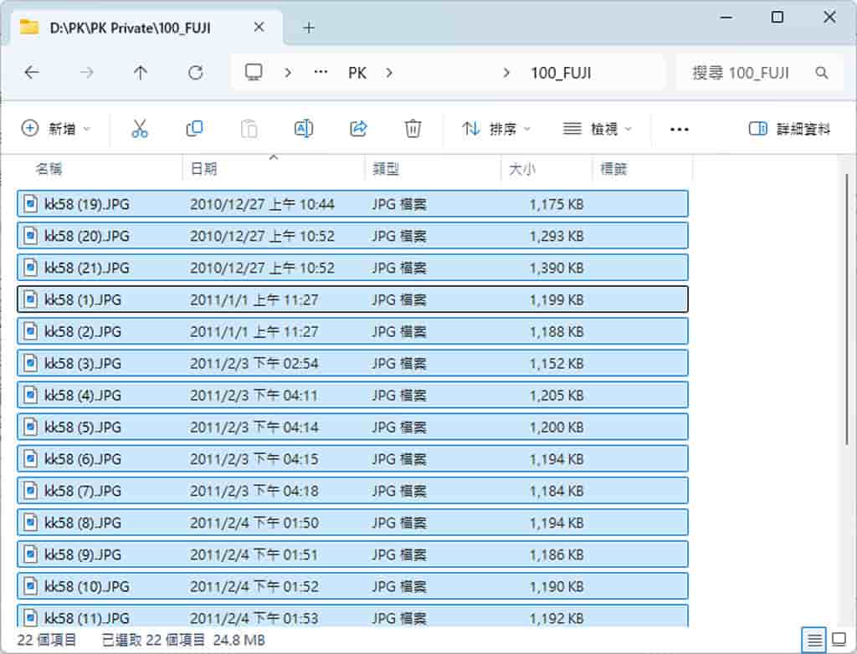Click date 2011/2/3 下午 04:18

click(x=254, y=491)
